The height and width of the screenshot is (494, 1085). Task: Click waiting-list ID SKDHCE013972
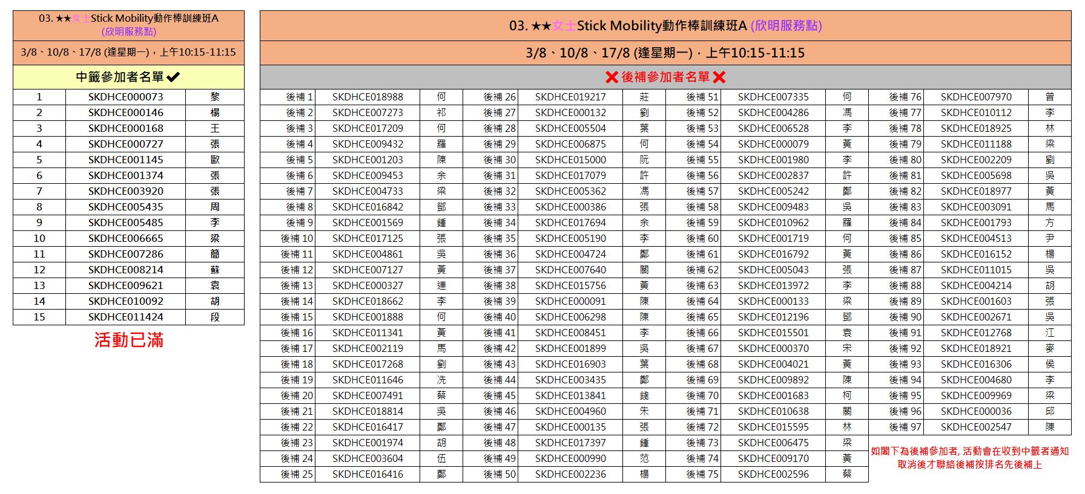click(x=773, y=285)
